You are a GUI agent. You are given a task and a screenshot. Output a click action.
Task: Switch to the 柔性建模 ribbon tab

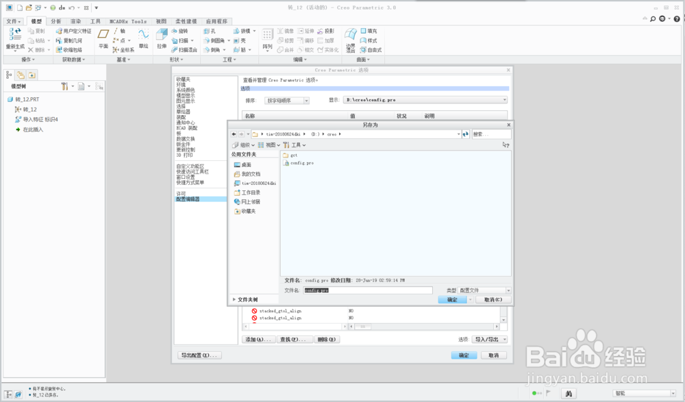click(x=186, y=21)
